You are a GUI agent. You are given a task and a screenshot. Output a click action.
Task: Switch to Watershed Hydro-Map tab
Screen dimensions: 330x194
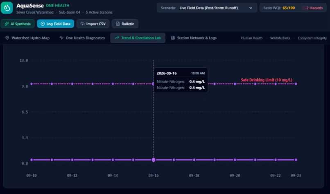click(27, 38)
